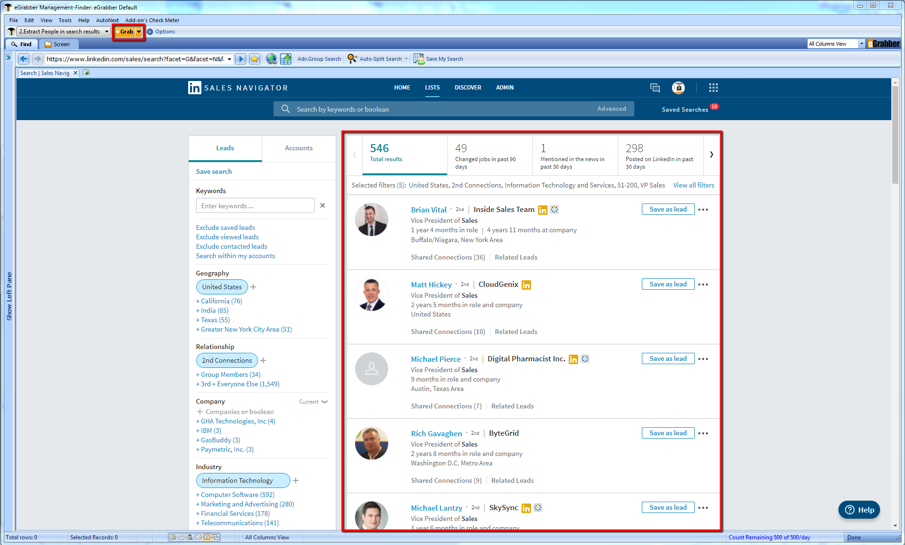The height and width of the screenshot is (545, 905).
Task: Open Auto-Split Search tool
Action: tap(377, 59)
